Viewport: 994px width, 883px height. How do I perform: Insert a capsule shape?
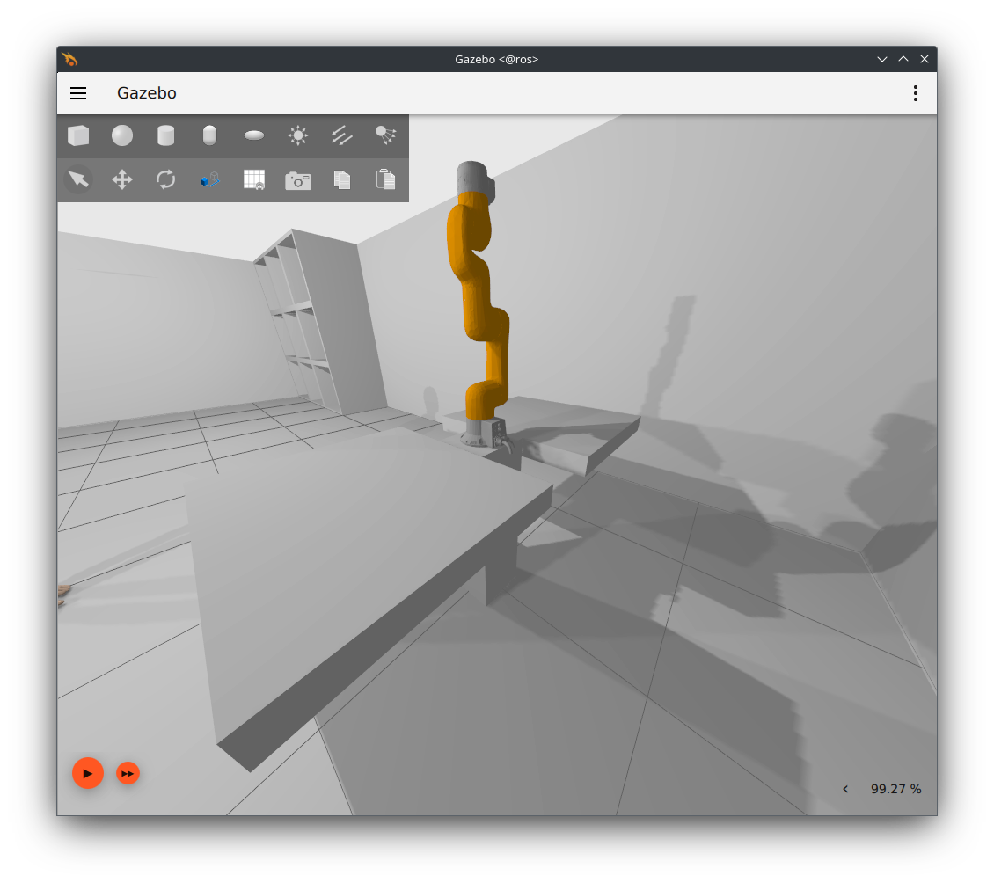[x=209, y=135]
